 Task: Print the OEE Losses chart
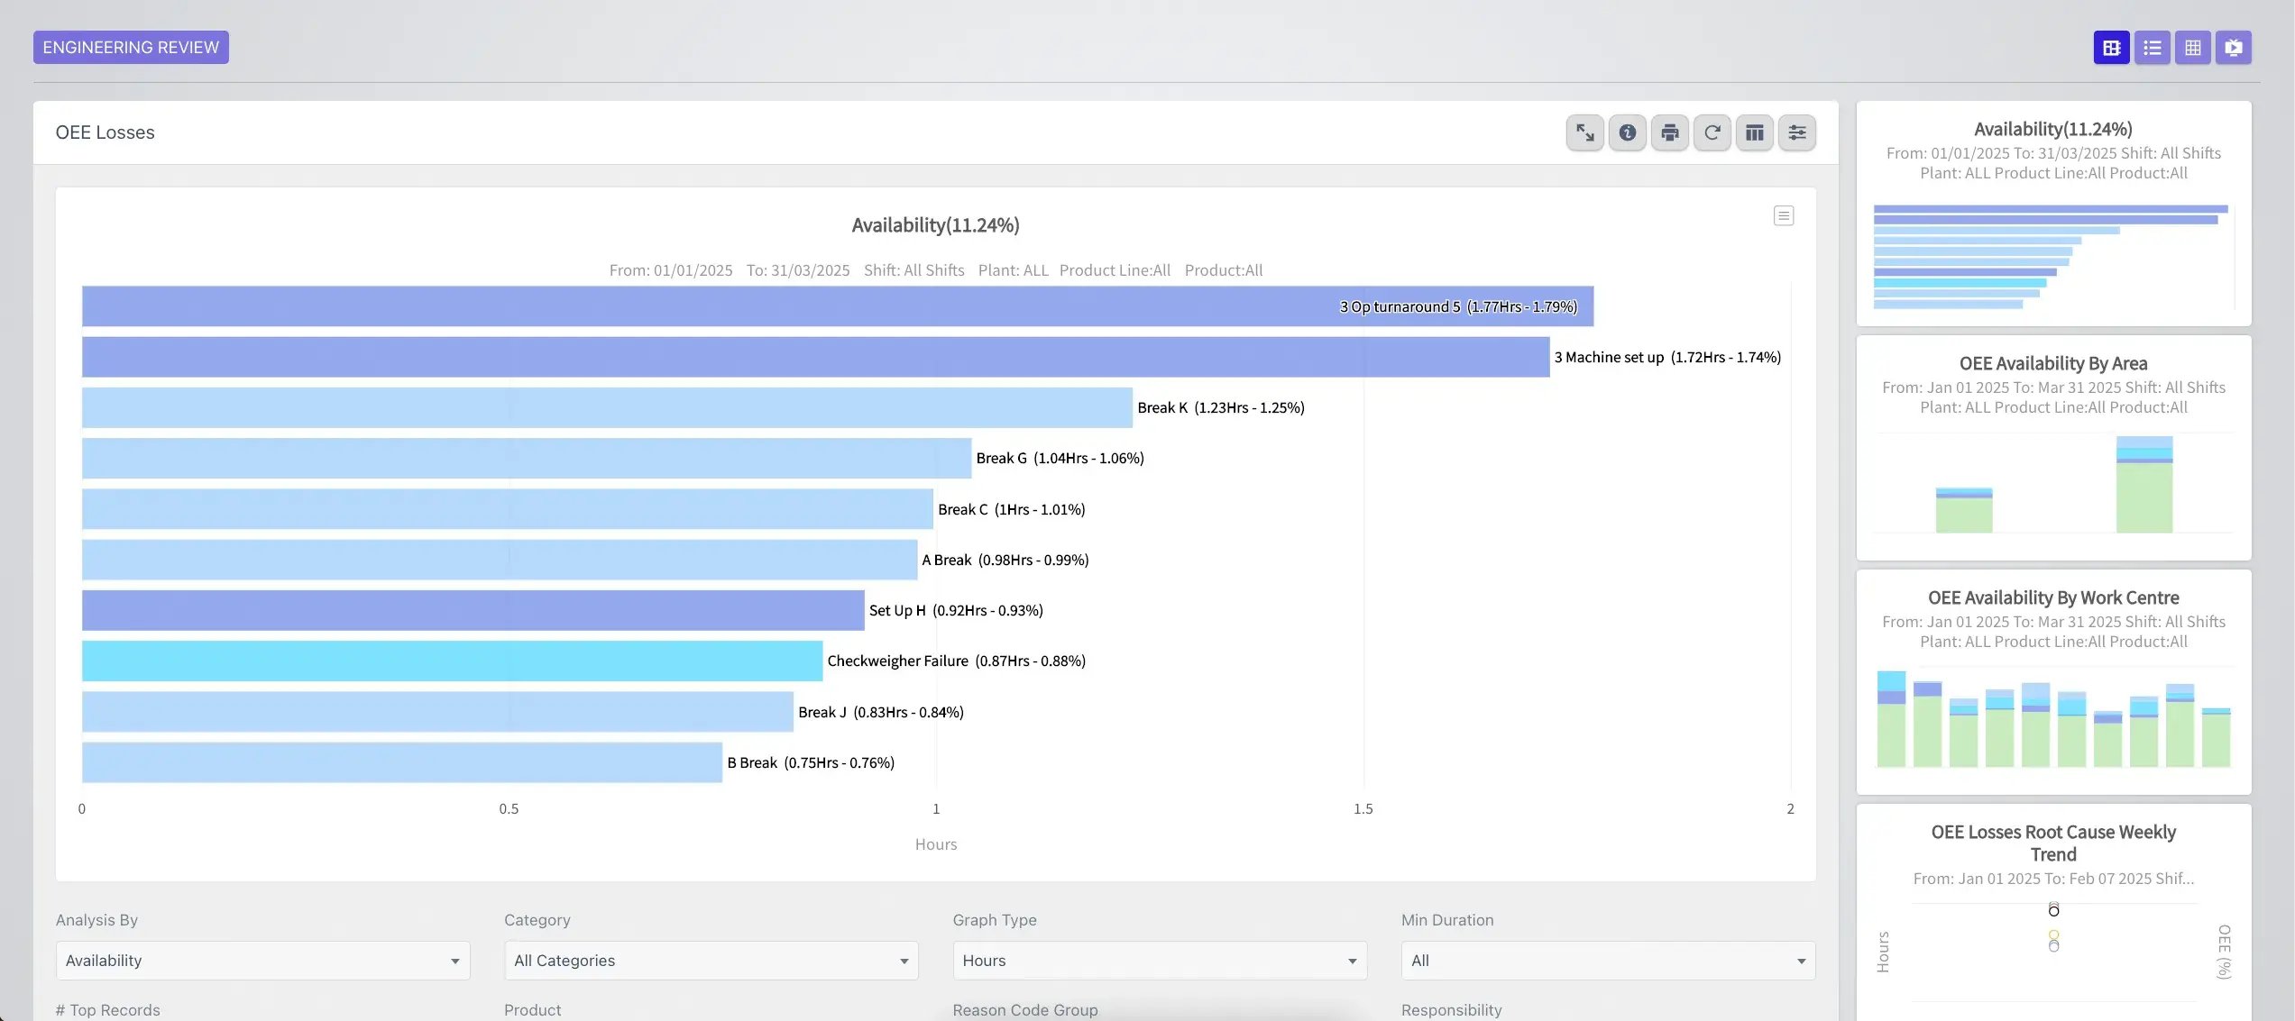click(x=1669, y=132)
